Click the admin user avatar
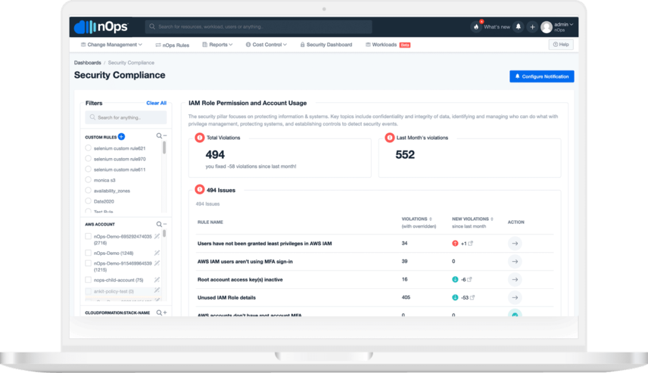This screenshot has width=648, height=373. [546, 27]
